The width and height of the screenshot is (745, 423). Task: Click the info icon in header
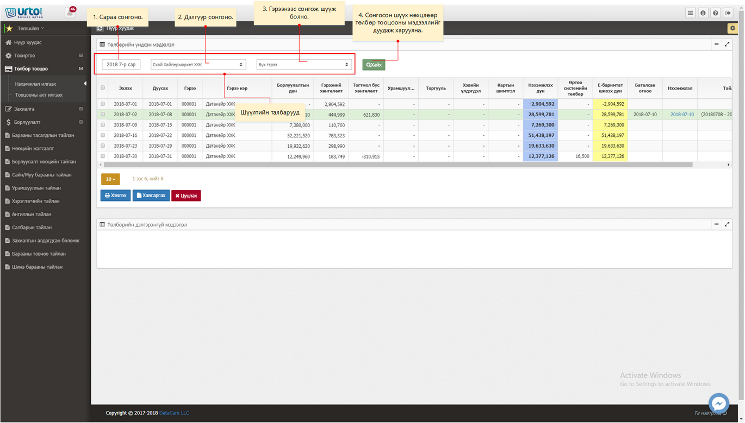[703, 13]
